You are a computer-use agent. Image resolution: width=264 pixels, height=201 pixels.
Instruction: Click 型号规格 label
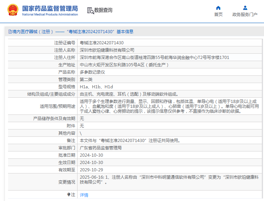[67, 87]
